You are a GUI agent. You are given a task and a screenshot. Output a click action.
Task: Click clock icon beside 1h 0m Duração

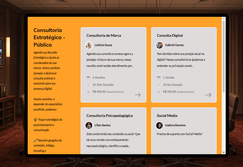(159, 85)
